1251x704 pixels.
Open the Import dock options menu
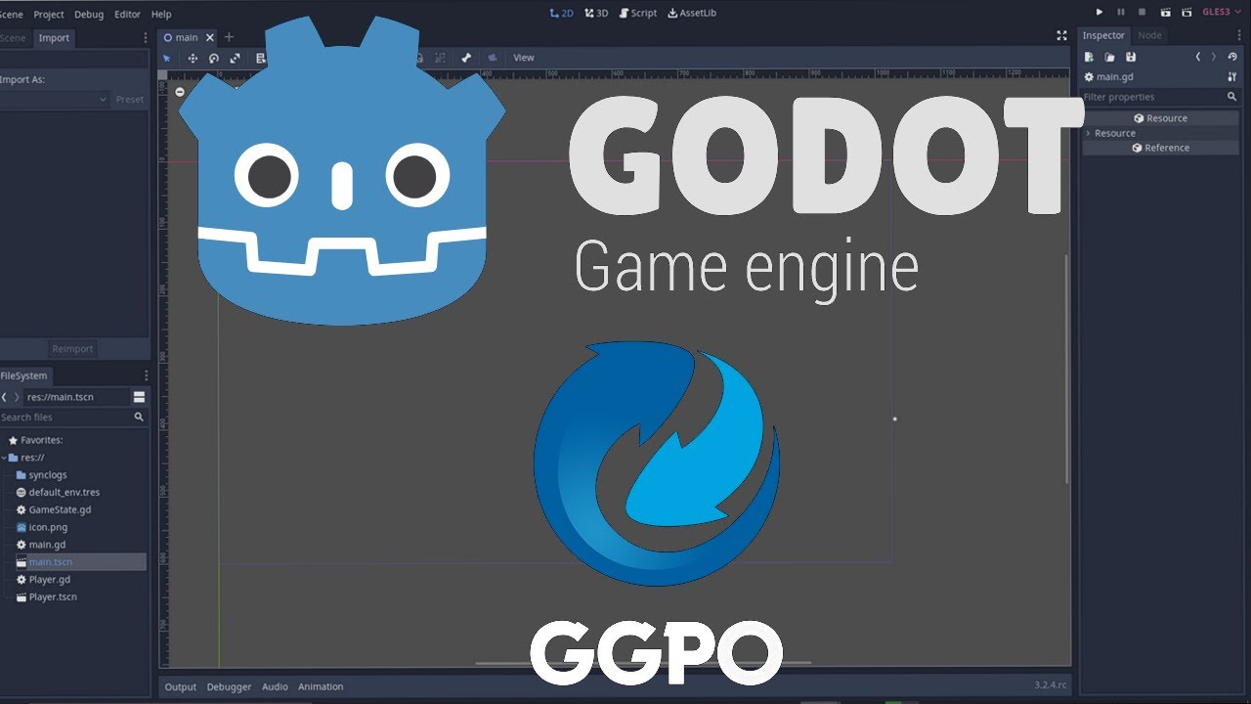(146, 38)
